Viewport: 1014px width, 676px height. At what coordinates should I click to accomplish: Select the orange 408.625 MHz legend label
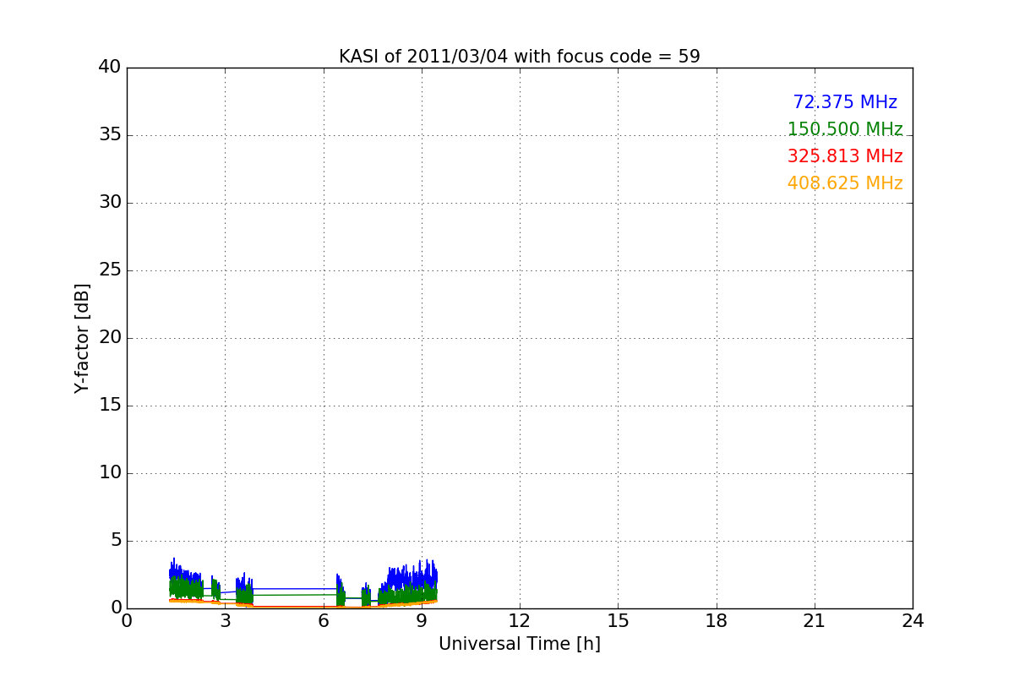845,183
